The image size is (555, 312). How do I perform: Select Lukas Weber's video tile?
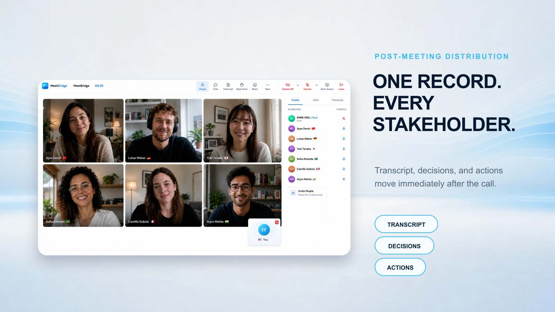coord(163,131)
